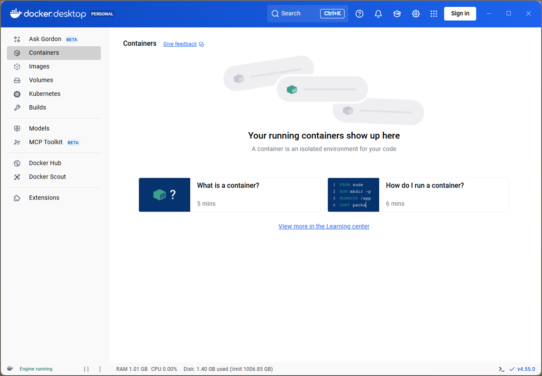Click the engine whale icon in status bar

point(10,369)
